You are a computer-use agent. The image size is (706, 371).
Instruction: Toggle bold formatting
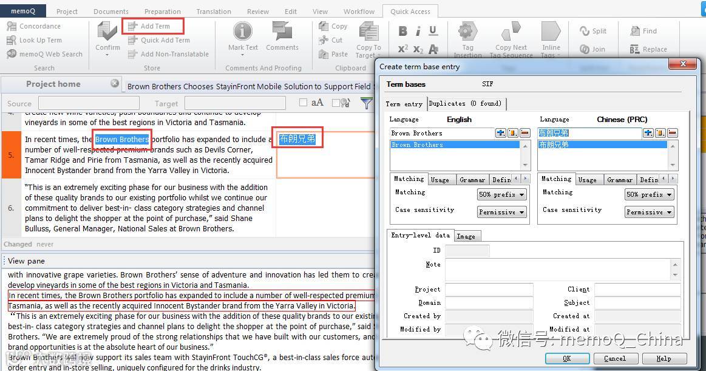[403, 31]
